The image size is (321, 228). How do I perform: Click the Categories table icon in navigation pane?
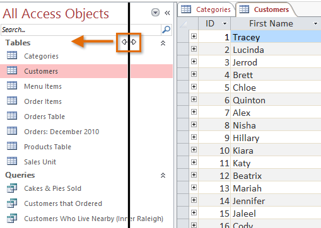pos(12,55)
